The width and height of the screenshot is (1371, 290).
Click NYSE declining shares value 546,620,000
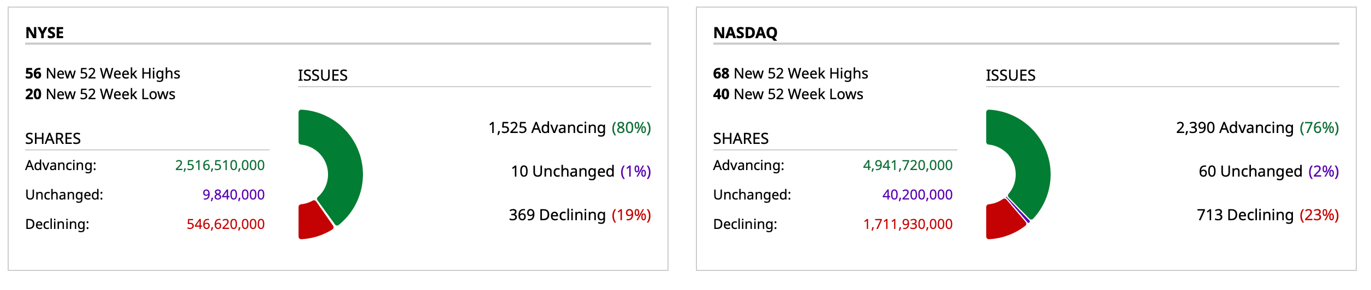(225, 224)
